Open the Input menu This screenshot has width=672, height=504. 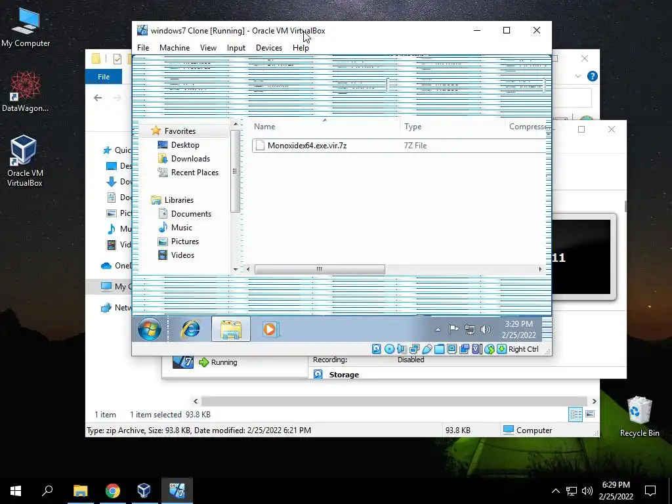point(236,47)
